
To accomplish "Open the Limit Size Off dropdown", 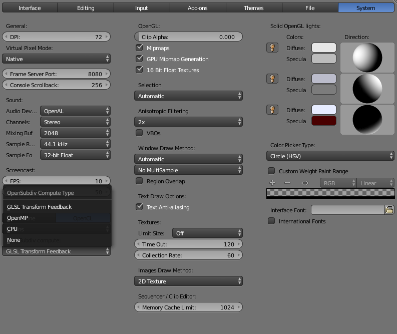I will click(x=207, y=233).
